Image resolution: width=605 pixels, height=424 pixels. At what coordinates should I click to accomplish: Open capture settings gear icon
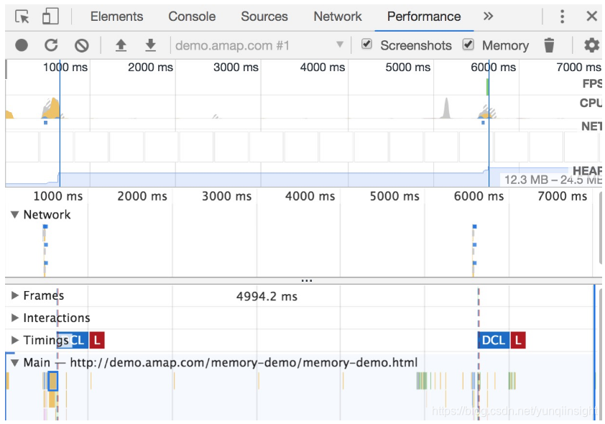591,45
